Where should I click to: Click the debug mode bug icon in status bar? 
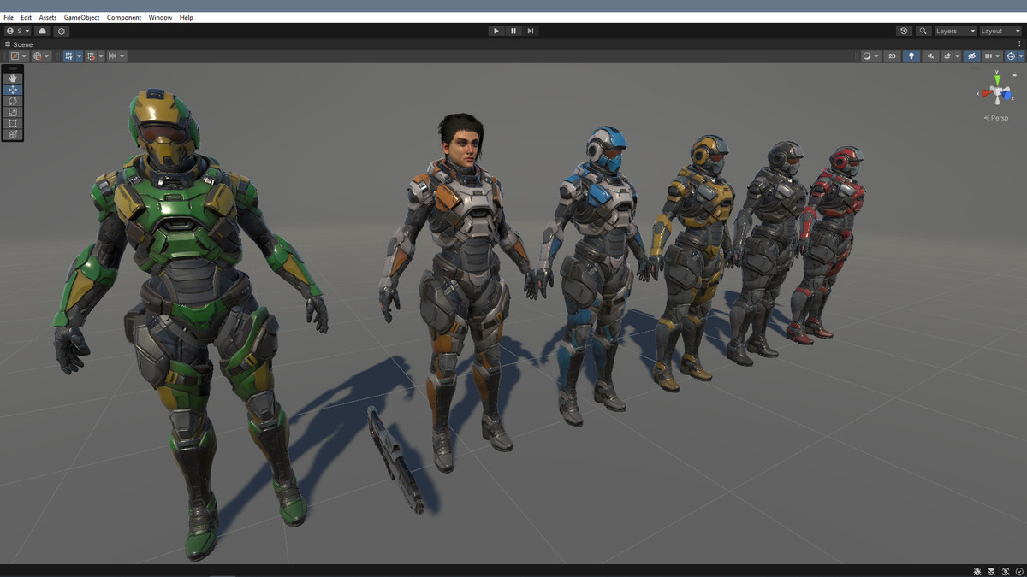(x=977, y=571)
